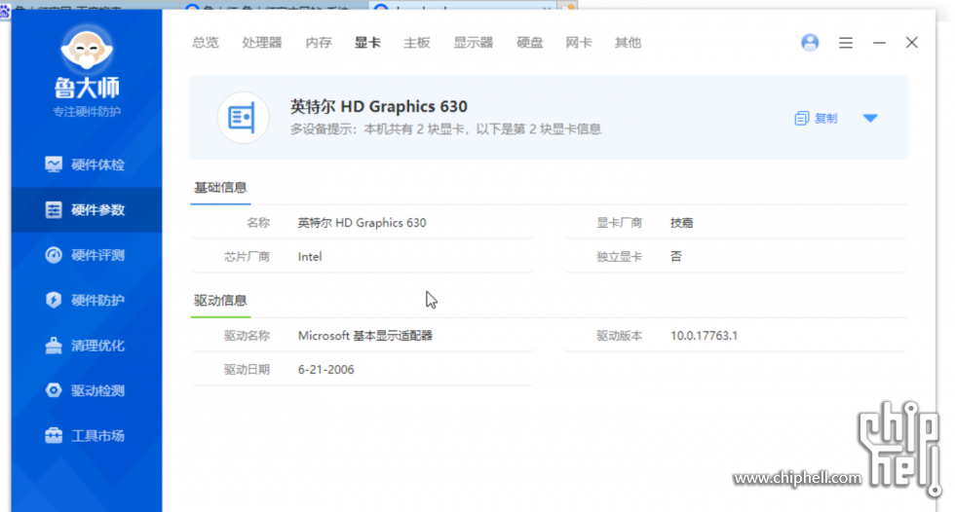Click the 专注硬件防护 slogan text
The width and height of the screenshot is (955, 512).
coord(87,112)
